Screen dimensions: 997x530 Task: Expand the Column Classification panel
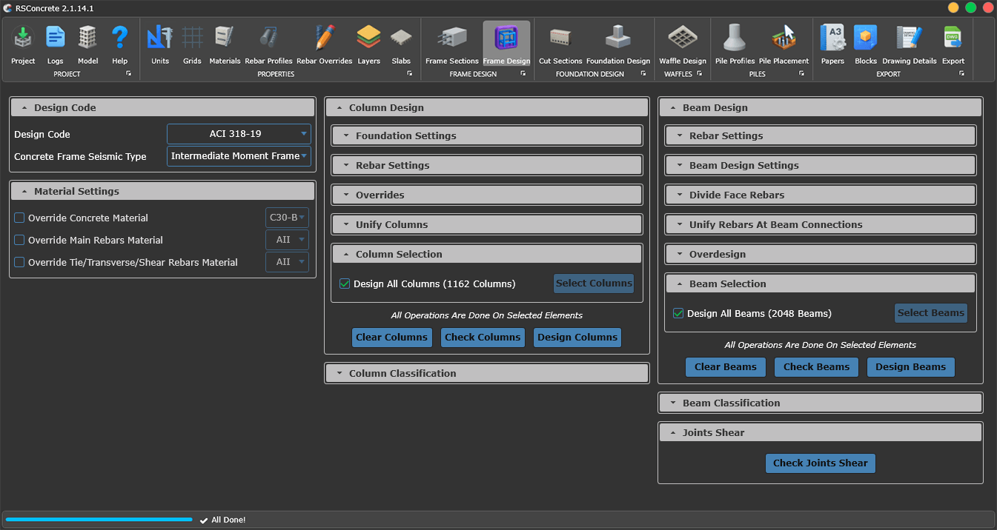486,373
